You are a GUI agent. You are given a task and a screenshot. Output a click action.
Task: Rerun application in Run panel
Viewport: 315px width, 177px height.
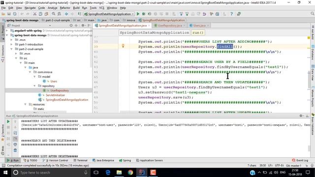click(8, 121)
